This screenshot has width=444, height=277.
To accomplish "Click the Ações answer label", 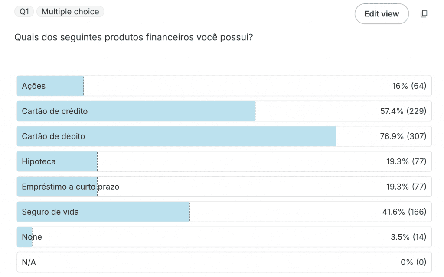I will click(x=34, y=86).
